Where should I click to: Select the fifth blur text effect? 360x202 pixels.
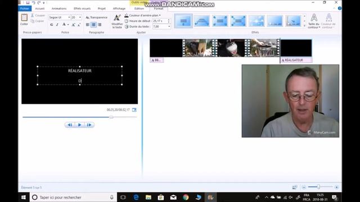256,21
